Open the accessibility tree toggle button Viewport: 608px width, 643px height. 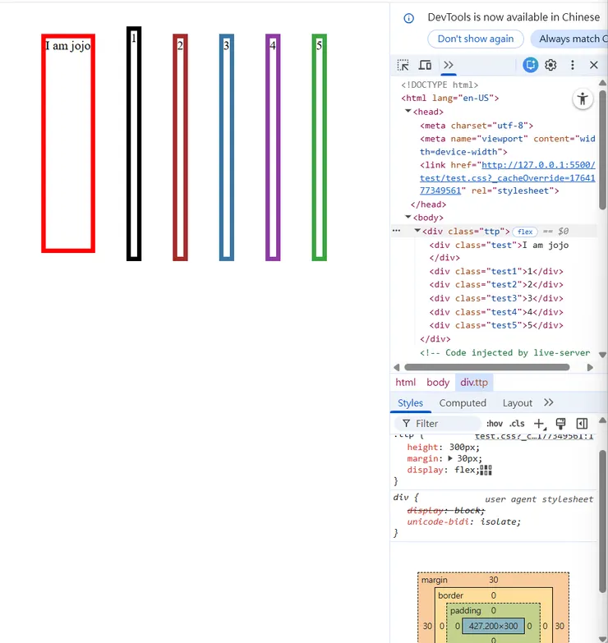tap(583, 99)
